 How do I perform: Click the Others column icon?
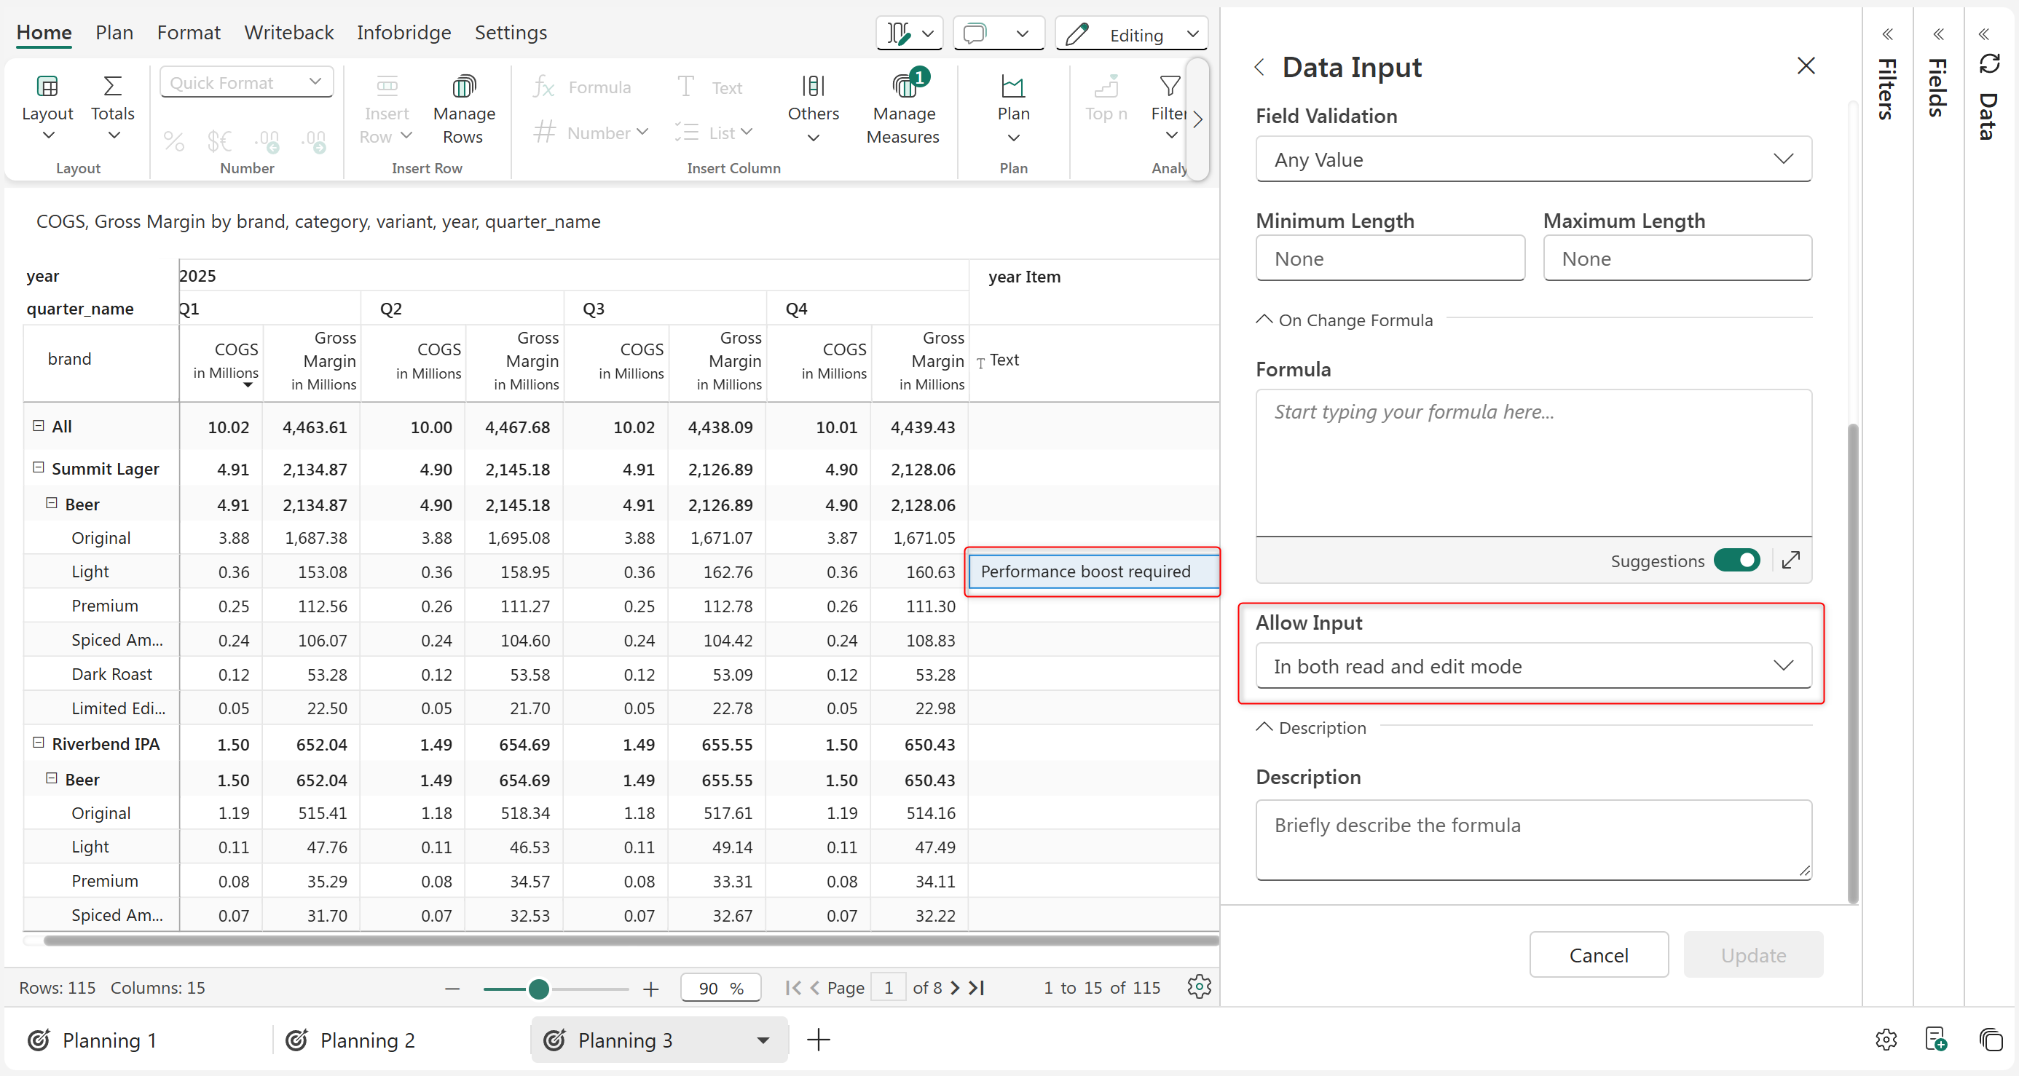click(x=813, y=86)
